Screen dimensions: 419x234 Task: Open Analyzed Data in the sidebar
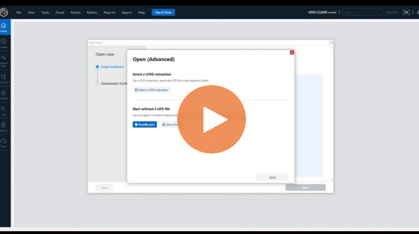pyautogui.click(x=4, y=61)
